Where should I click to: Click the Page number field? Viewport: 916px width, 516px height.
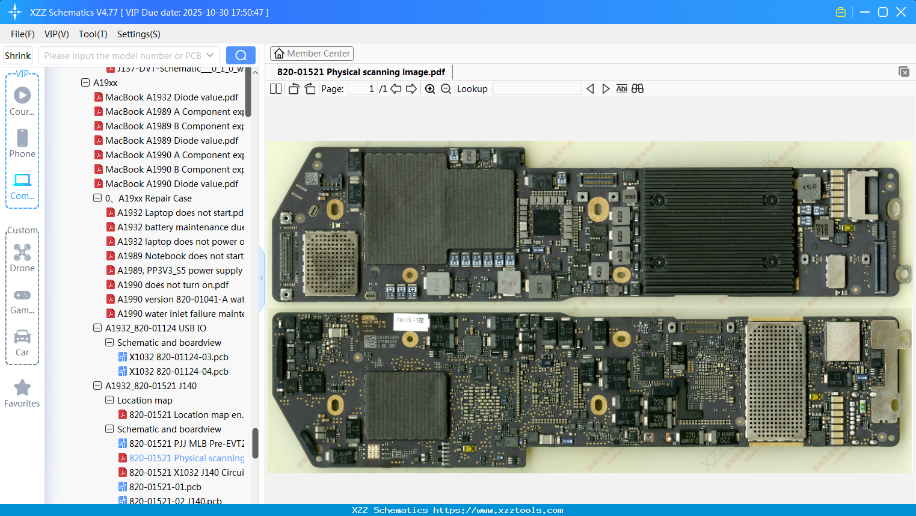[x=362, y=89]
